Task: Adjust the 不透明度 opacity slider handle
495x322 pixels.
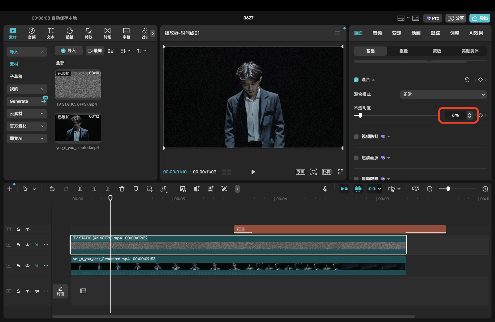Action: pos(360,115)
